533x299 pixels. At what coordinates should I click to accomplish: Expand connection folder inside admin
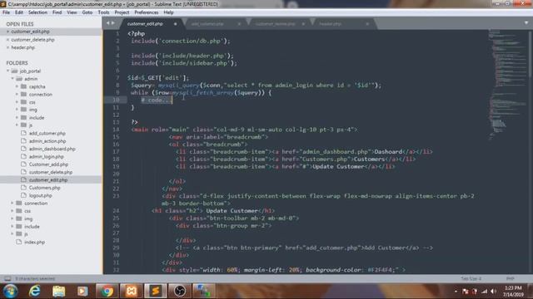click(x=17, y=94)
